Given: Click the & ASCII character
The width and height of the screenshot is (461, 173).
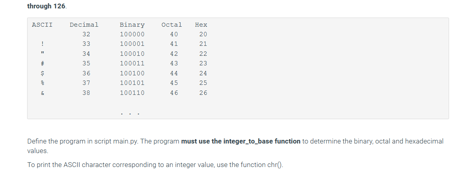Looking at the screenshot, I should click(x=43, y=93).
